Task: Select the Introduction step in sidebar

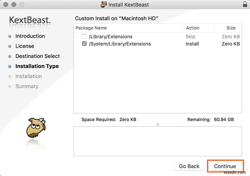Action: pos(30,36)
